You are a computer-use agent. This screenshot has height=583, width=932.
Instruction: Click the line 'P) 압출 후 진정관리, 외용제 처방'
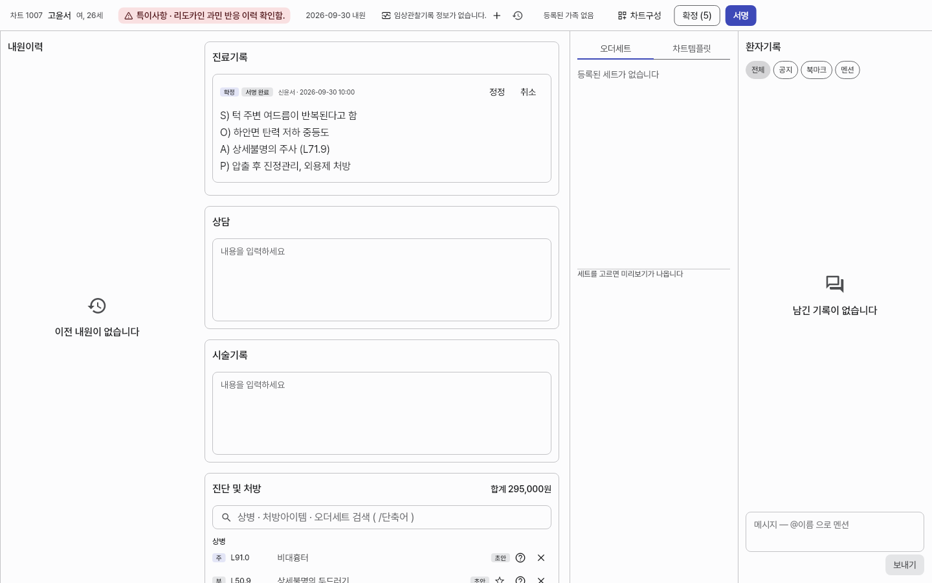click(285, 166)
